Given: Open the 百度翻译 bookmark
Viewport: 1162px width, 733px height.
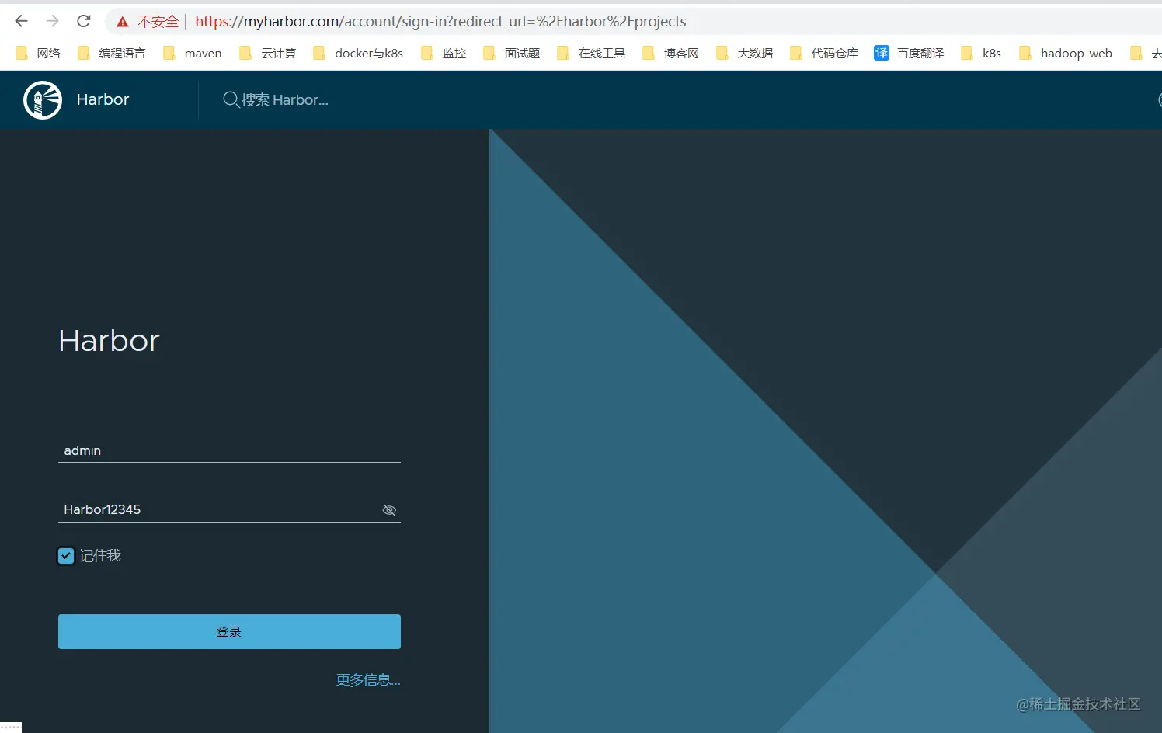Looking at the screenshot, I should 909,53.
